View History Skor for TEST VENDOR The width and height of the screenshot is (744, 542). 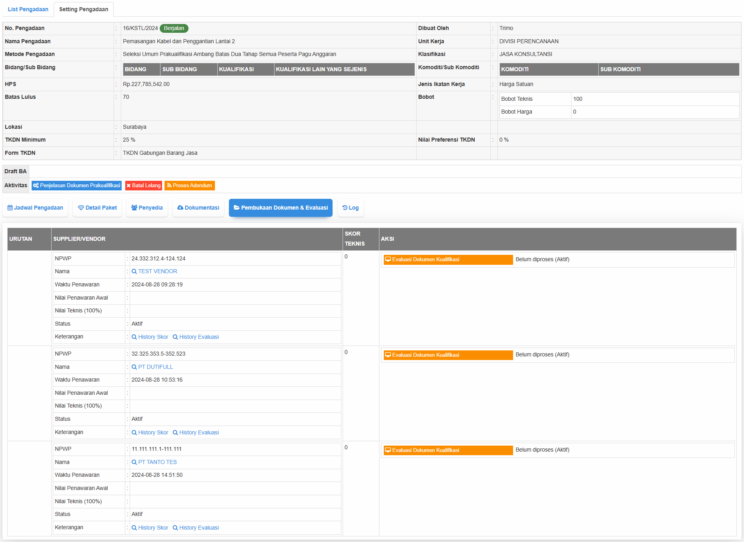pos(150,337)
